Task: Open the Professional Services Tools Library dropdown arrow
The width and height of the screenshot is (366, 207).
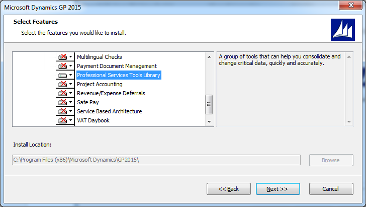Action: tap(70, 75)
